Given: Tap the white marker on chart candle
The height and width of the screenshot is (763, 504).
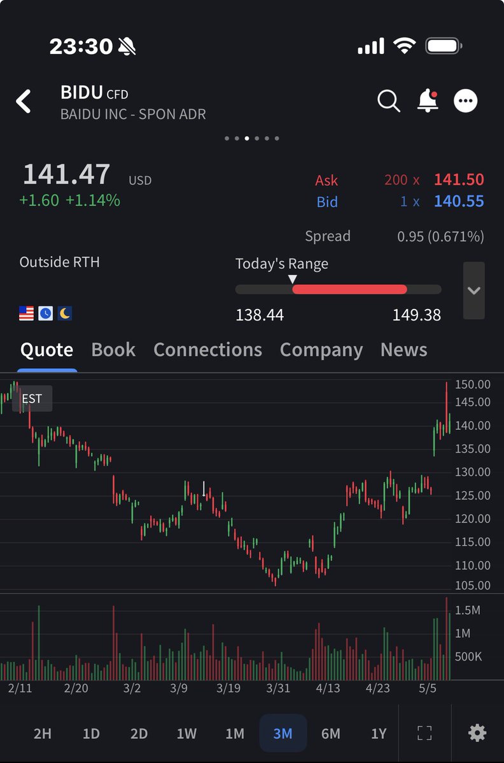Looking at the screenshot, I should pos(204,489).
